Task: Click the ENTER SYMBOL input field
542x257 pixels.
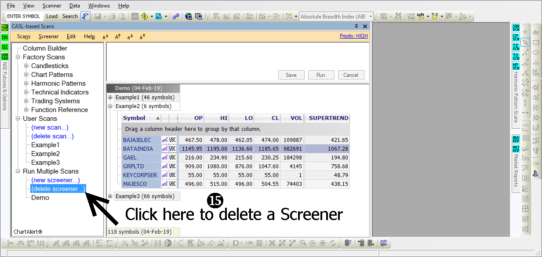Action: pyautogui.click(x=23, y=17)
